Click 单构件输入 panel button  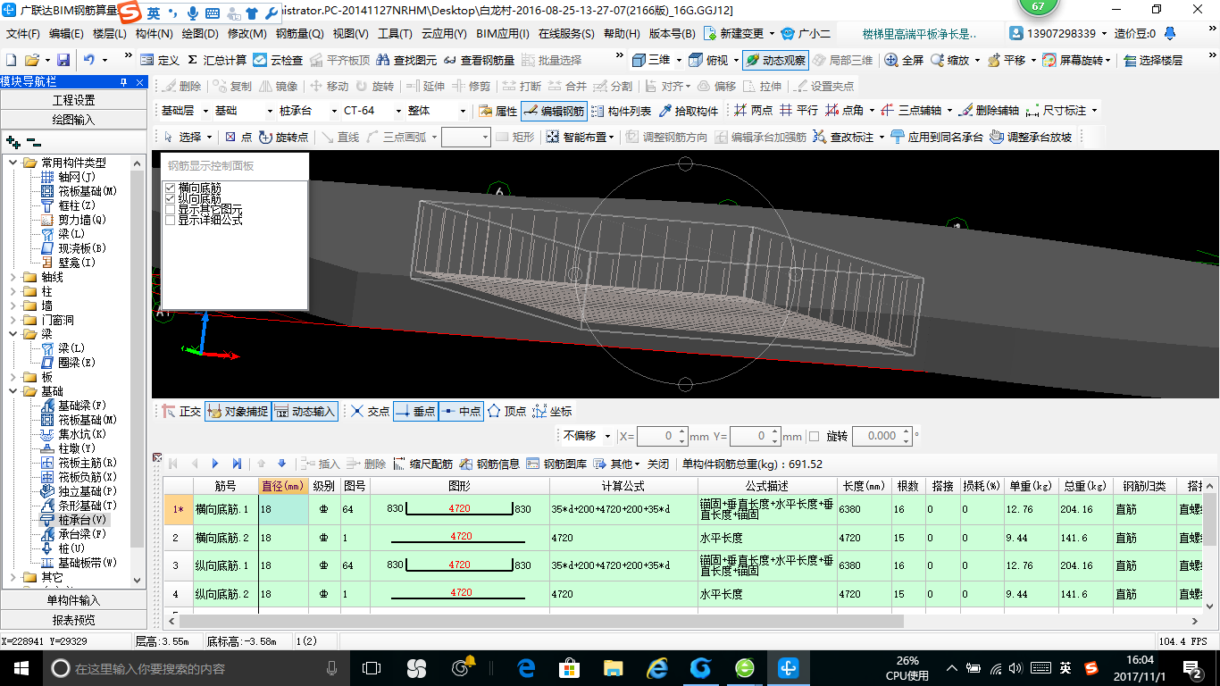click(x=73, y=600)
